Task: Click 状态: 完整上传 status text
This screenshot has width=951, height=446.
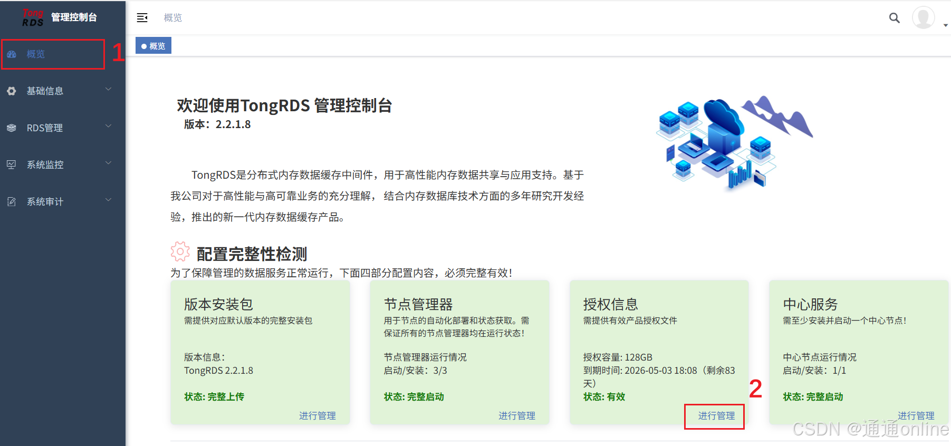Action: 214,397
